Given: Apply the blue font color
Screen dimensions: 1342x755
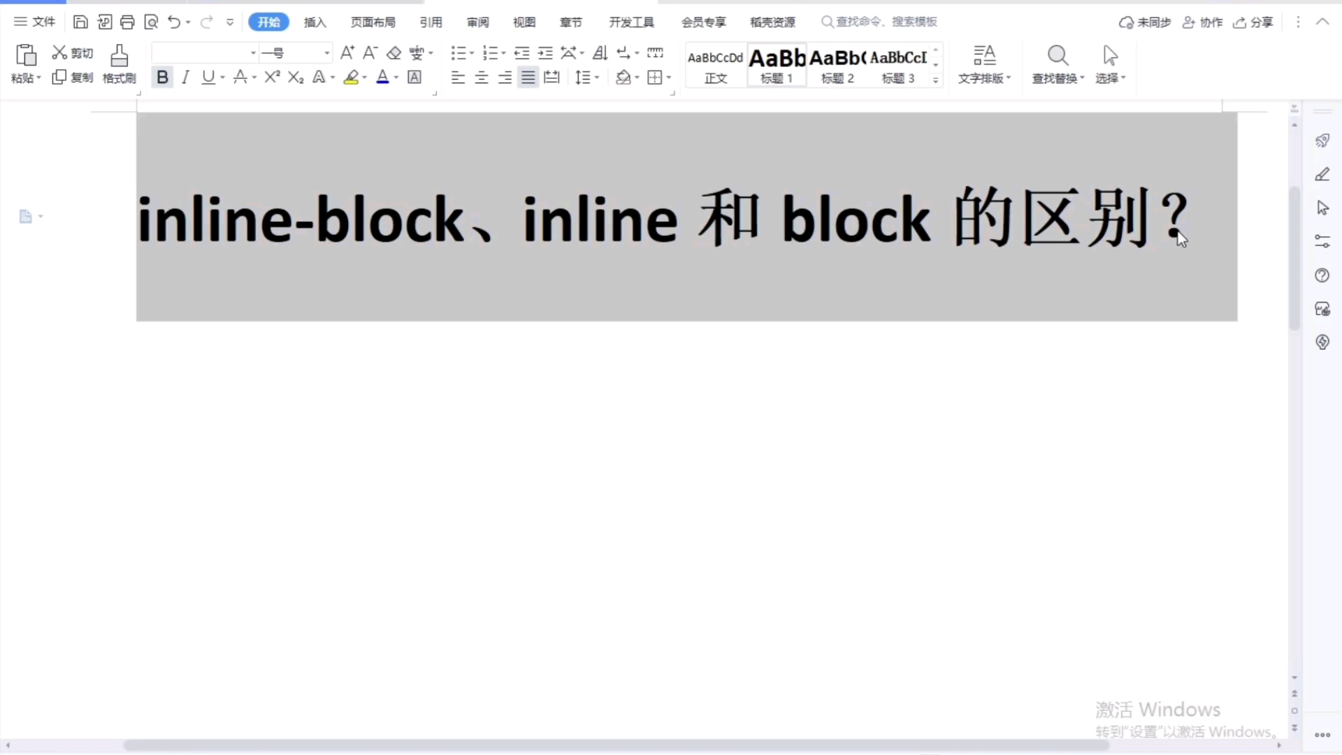Looking at the screenshot, I should tap(382, 77).
